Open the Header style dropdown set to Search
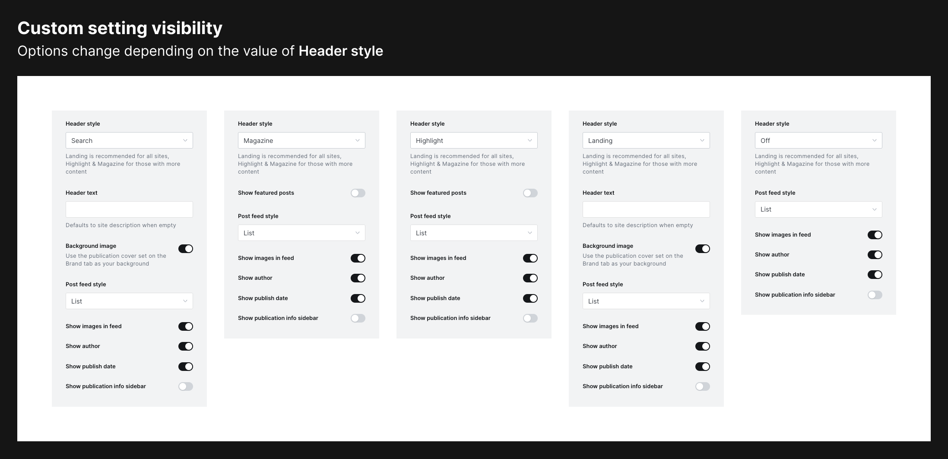The image size is (948, 459). click(129, 140)
